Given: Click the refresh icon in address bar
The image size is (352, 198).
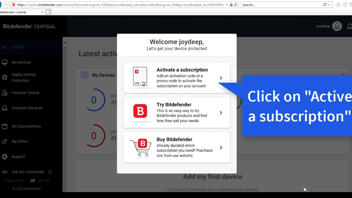Looking at the screenshot, I should coord(236,5).
